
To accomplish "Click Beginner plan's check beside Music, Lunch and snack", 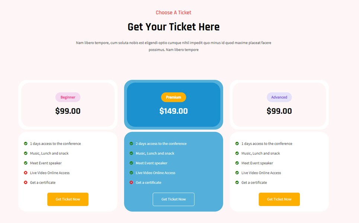I will pyautogui.click(x=26, y=153).
